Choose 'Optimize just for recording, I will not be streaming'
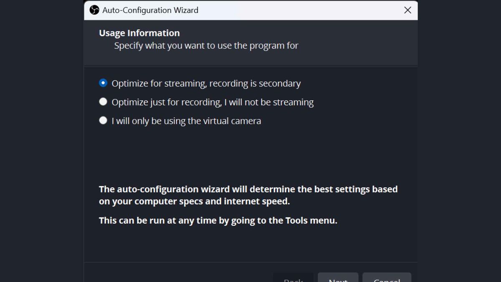Image resolution: width=501 pixels, height=282 pixels. click(103, 102)
